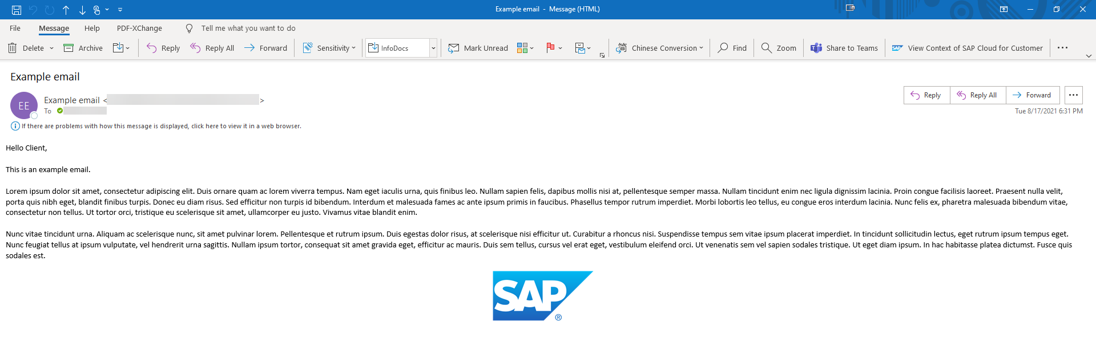Open Chinese Conversion options
The image size is (1096, 342).
click(x=660, y=48)
